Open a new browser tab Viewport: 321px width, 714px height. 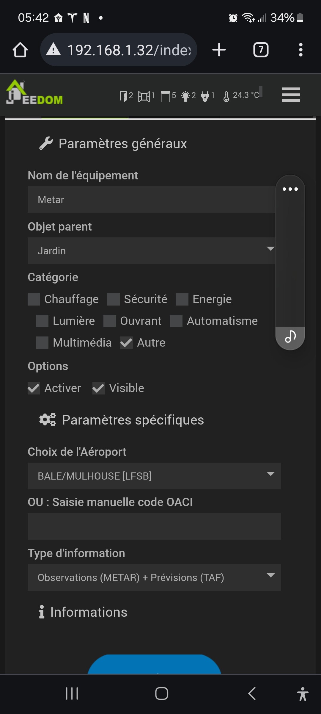pos(219,50)
